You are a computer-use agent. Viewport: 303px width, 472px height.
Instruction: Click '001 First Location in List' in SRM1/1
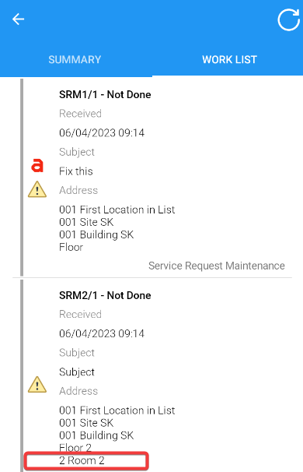pyautogui.click(x=117, y=210)
